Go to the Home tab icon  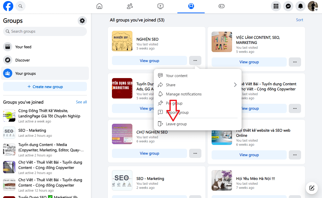[x=99, y=6]
